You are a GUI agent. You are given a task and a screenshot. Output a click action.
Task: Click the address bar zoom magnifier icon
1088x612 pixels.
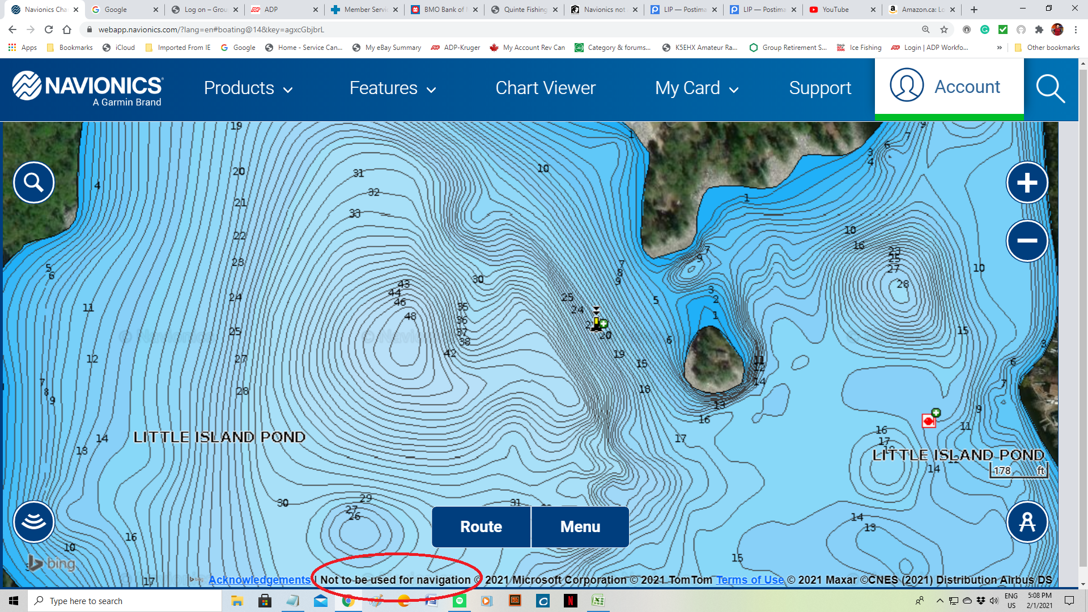926,29
